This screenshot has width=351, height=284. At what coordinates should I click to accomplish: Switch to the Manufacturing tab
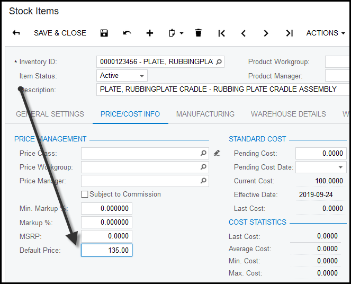(x=205, y=114)
